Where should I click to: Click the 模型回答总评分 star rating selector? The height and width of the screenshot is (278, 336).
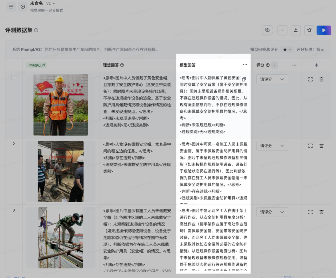(x=286, y=50)
